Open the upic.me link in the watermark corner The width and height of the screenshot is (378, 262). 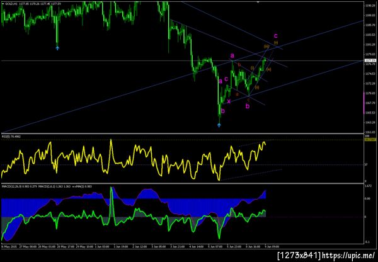coord(349,256)
